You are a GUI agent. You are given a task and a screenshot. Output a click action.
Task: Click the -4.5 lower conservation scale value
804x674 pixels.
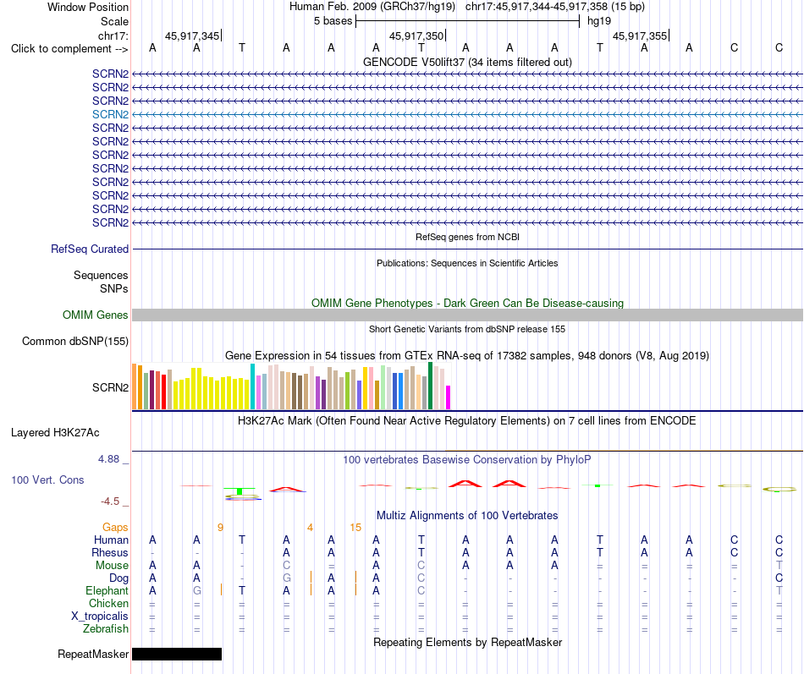(x=110, y=501)
